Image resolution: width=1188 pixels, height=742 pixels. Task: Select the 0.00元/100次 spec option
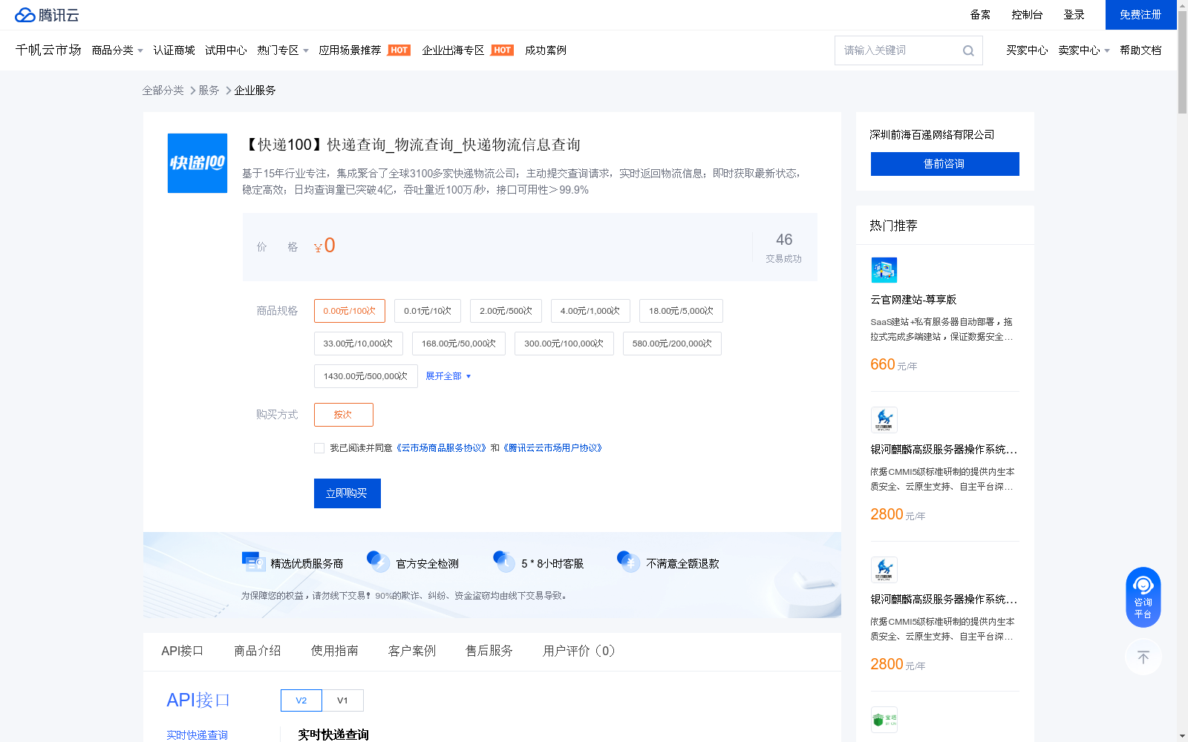point(350,311)
